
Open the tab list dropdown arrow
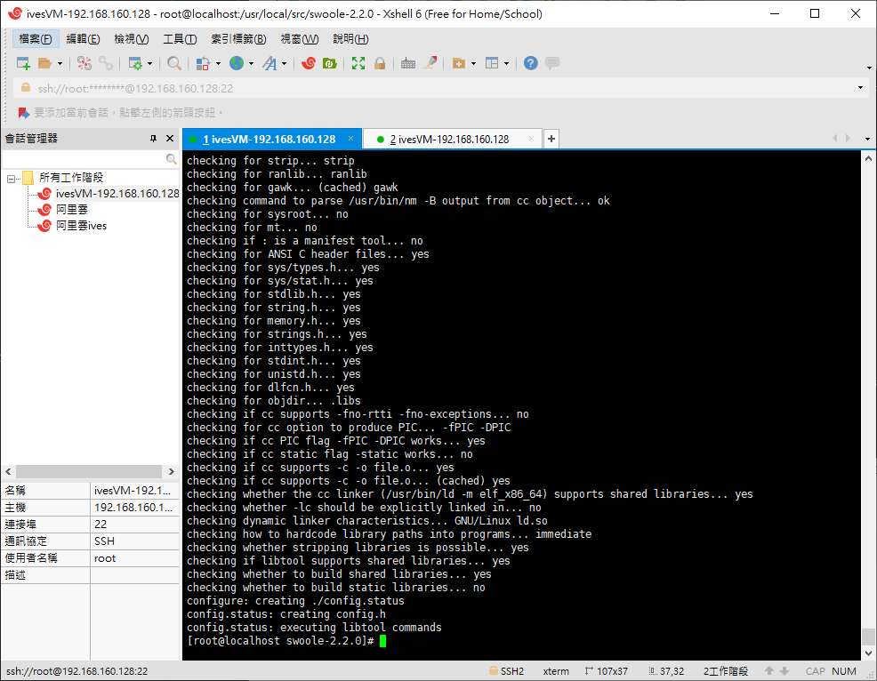[x=867, y=139]
